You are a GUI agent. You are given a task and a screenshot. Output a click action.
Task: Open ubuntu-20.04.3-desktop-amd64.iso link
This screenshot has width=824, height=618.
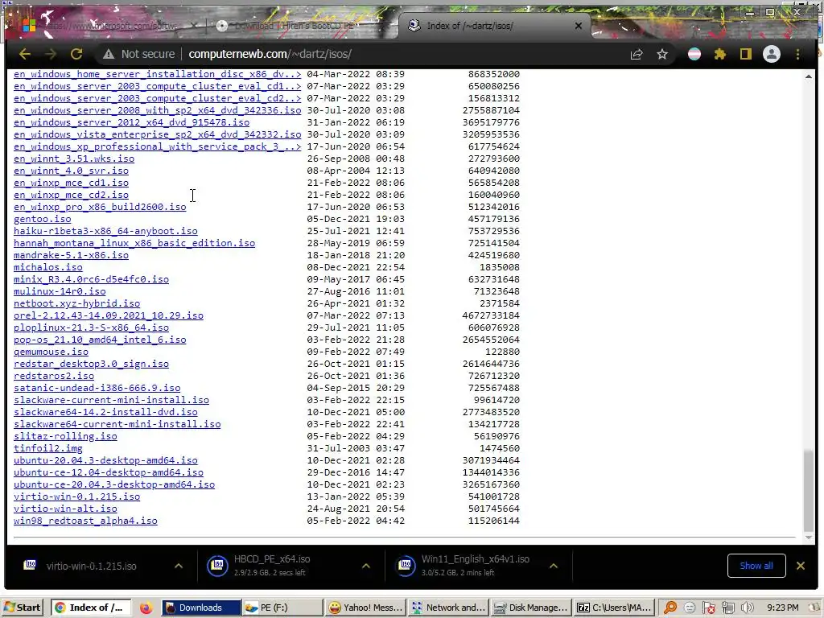pos(105,461)
